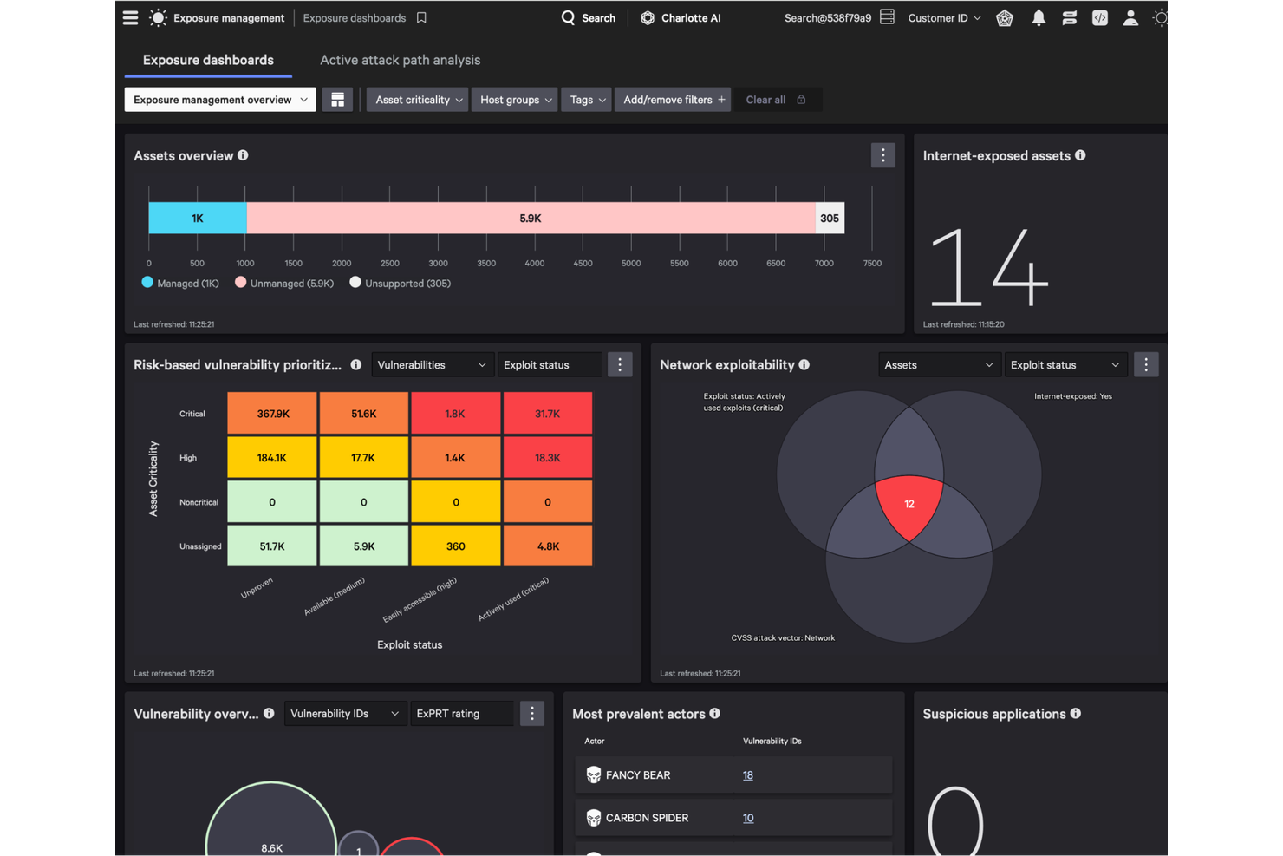Open the user profile icon
This screenshot has width=1283, height=856.
point(1130,17)
